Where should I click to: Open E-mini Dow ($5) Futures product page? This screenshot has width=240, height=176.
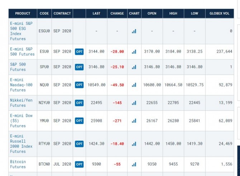point(18,121)
